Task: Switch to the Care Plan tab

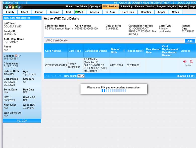Action: point(128,12)
